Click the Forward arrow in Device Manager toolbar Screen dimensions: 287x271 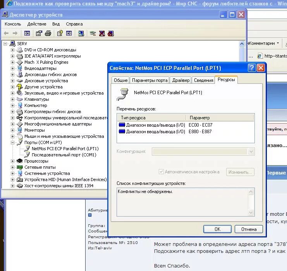pos(15,34)
